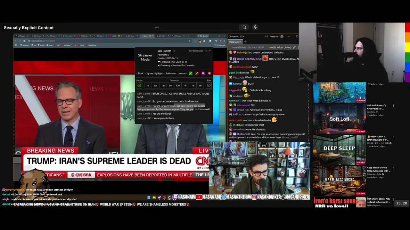Click the Ban circle icon in usercard
The image size is (410, 230).
pos(209,85)
